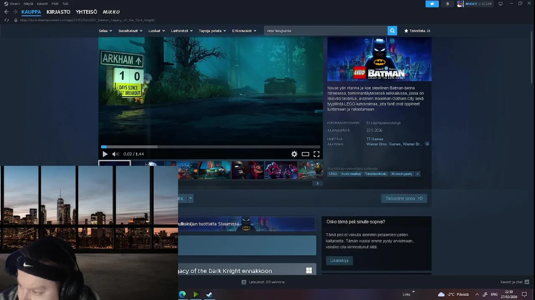The height and width of the screenshot is (300, 535).
Task: Click the store URL address bar
Action: (87, 20)
